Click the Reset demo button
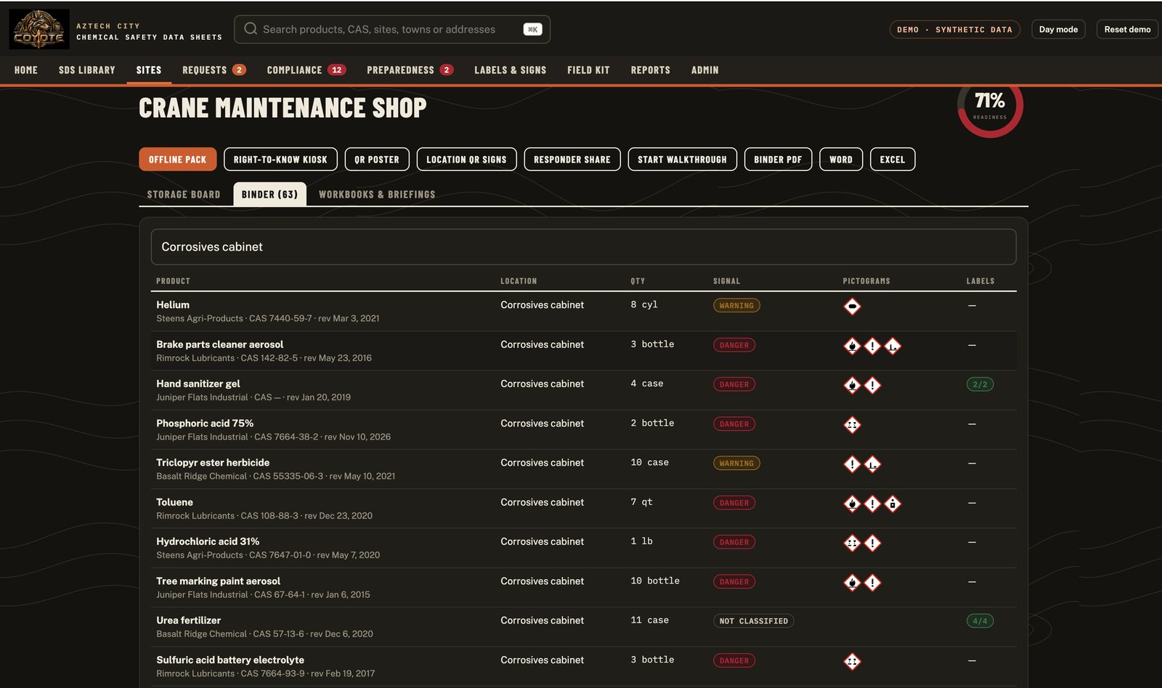This screenshot has height=688, width=1162. click(x=1127, y=29)
